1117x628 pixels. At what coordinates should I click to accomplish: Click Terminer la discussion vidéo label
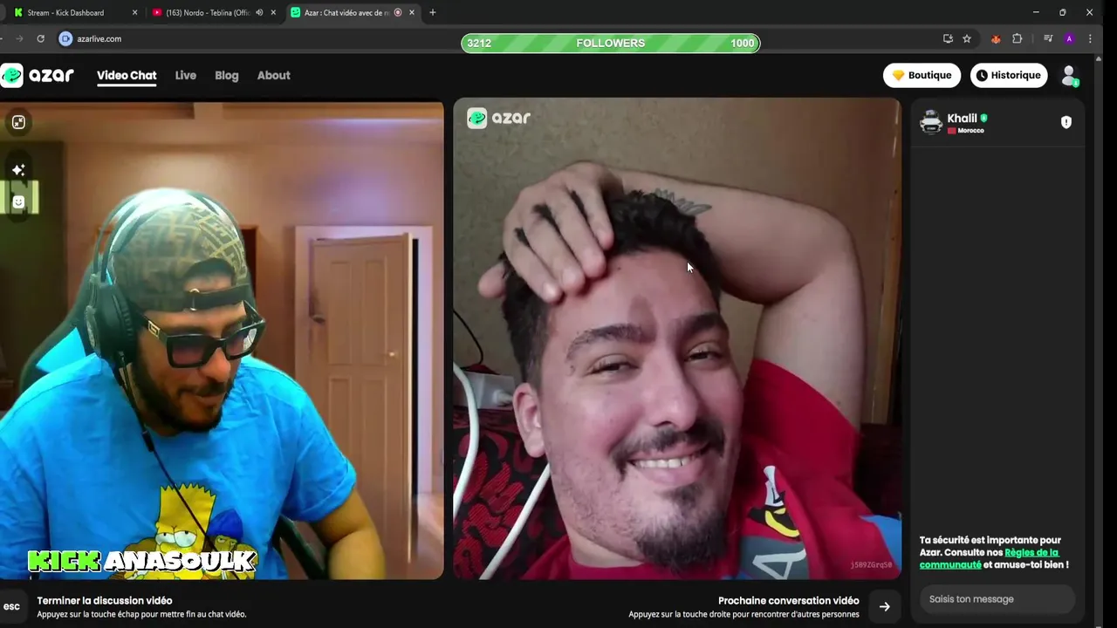(105, 600)
